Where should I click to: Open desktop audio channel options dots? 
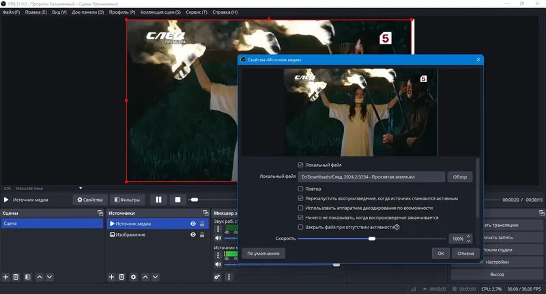tap(218, 229)
